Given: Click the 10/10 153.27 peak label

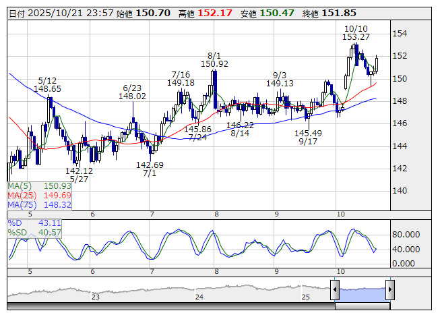Looking at the screenshot, I should tap(356, 32).
